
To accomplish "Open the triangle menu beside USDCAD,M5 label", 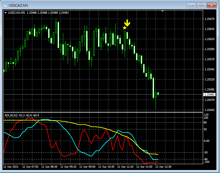I will click(6, 12).
